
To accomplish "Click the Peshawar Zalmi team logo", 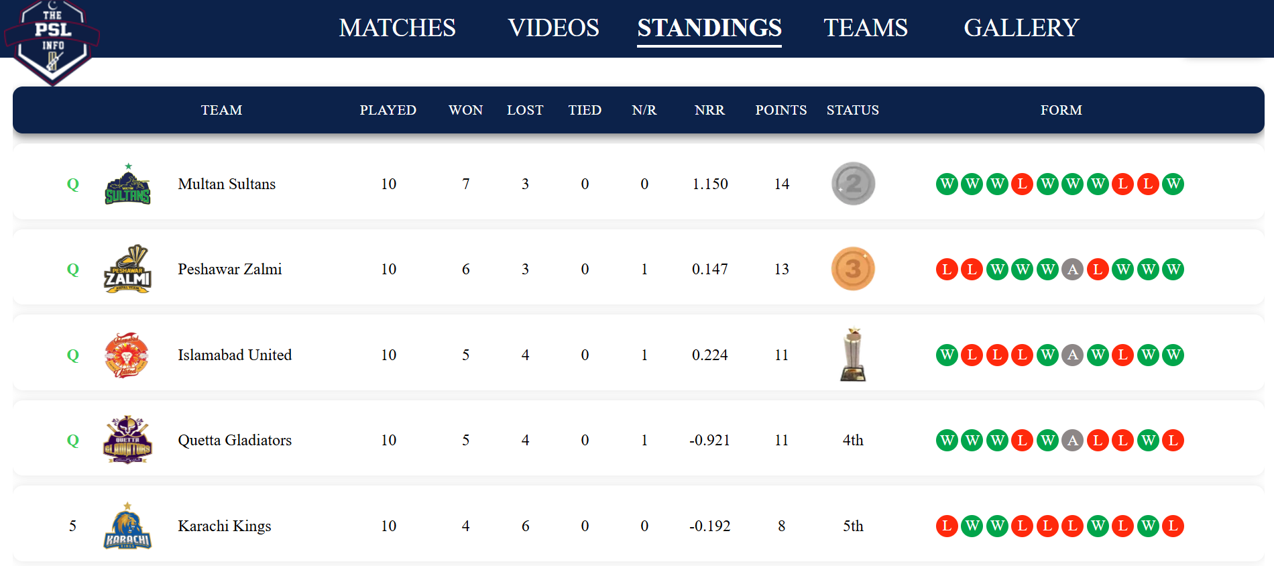I will 127,269.
